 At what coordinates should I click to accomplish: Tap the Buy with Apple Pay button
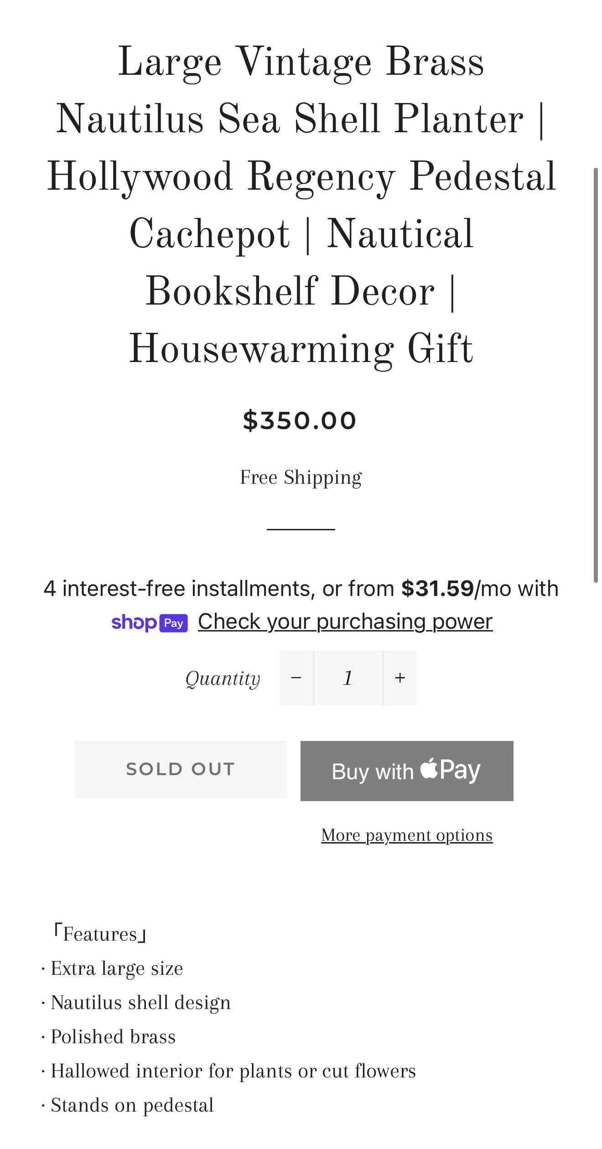(407, 771)
